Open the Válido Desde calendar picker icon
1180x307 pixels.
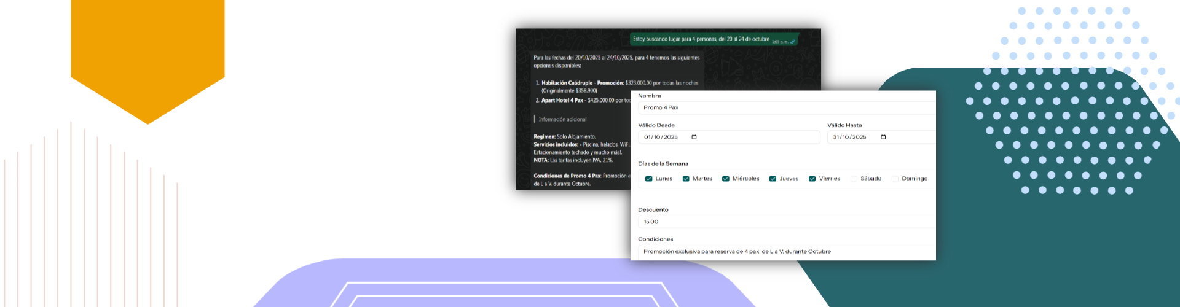point(694,137)
